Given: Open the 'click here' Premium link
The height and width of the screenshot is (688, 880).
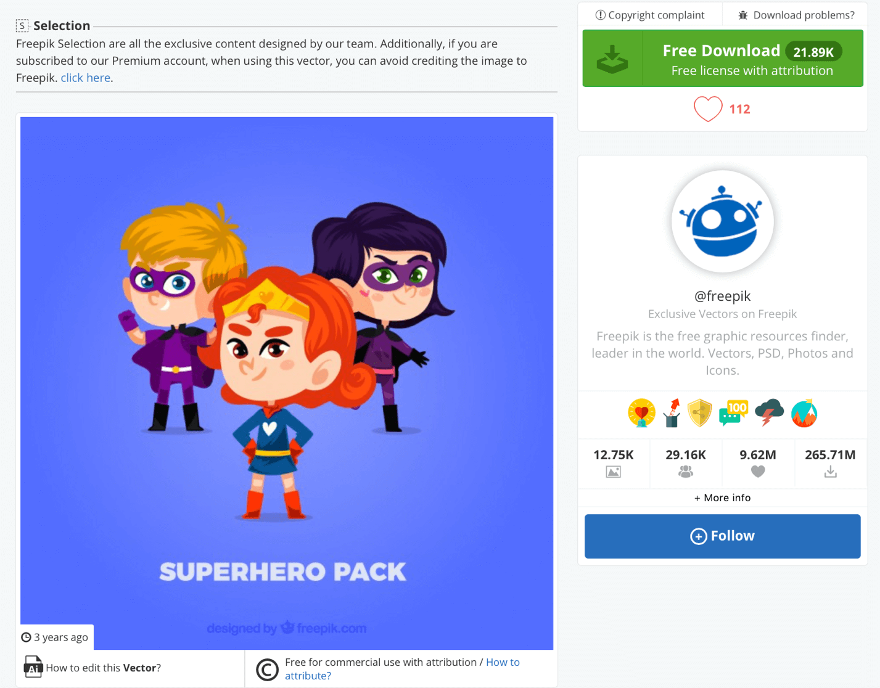Looking at the screenshot, I should [x=86, y=78].
